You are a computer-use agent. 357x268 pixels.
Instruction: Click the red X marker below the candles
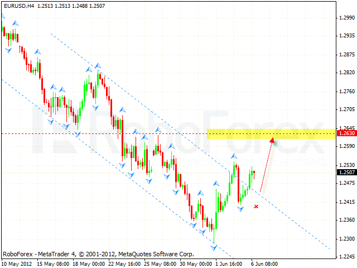pos(256,207)
